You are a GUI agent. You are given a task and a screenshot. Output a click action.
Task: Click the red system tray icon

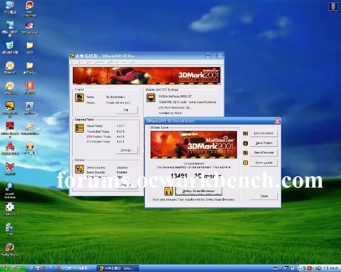pos(309,269)
